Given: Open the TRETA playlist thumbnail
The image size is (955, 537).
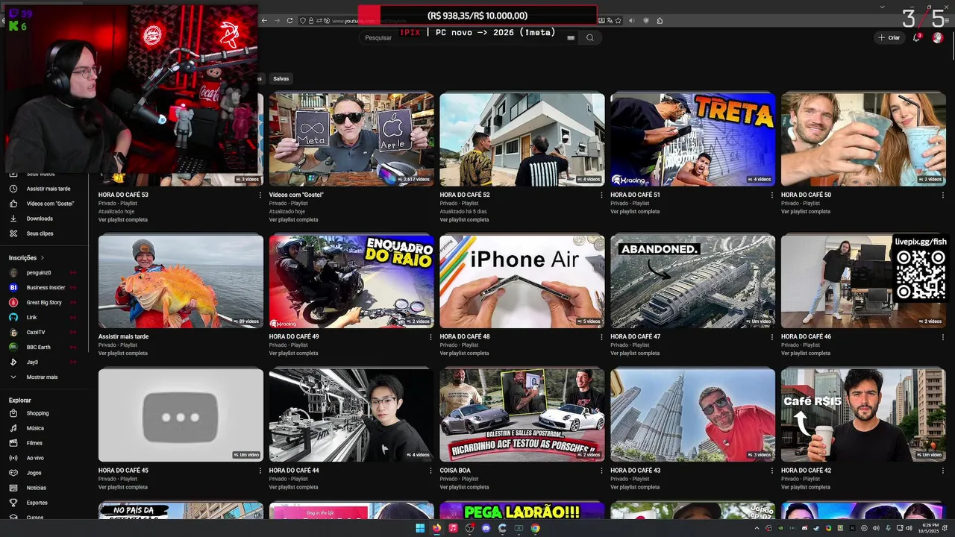Looking at the screenshot, I should click(x=693, y=139).
